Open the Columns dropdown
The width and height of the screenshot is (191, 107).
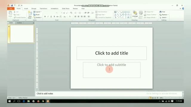point(89,17)
